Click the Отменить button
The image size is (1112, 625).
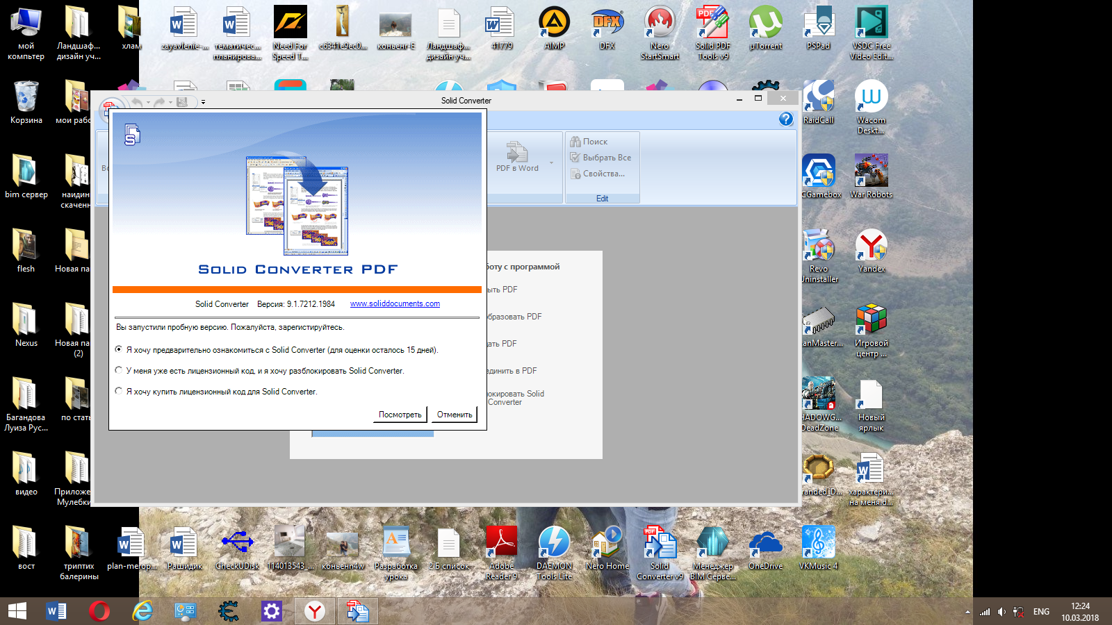[x=455, y=415]
